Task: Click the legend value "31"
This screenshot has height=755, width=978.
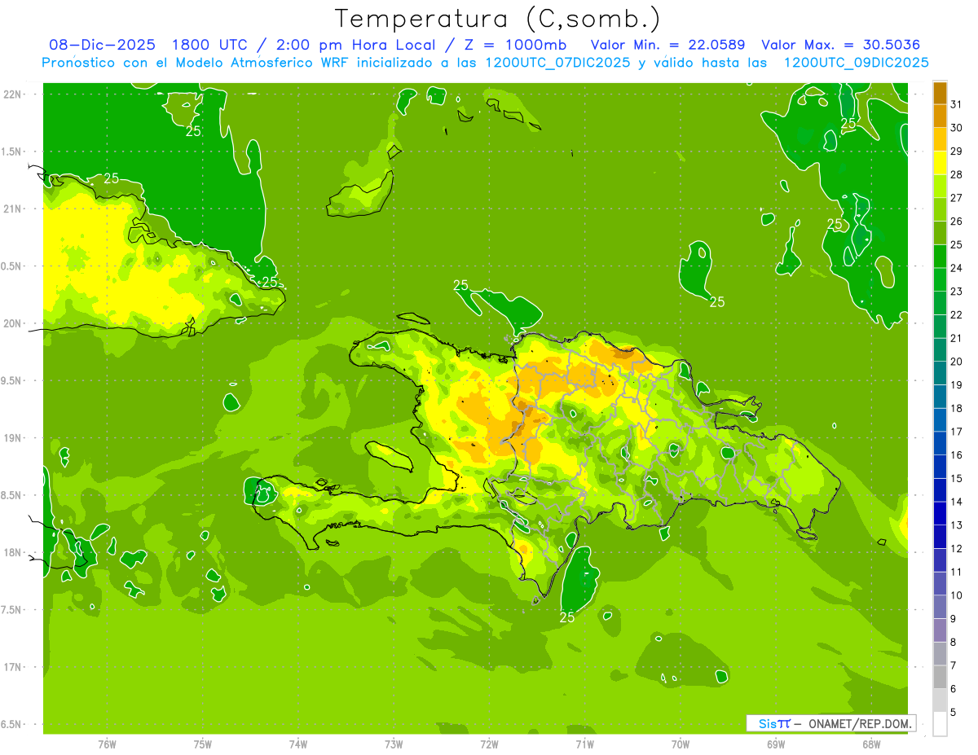Action: (x=956, y=104)
